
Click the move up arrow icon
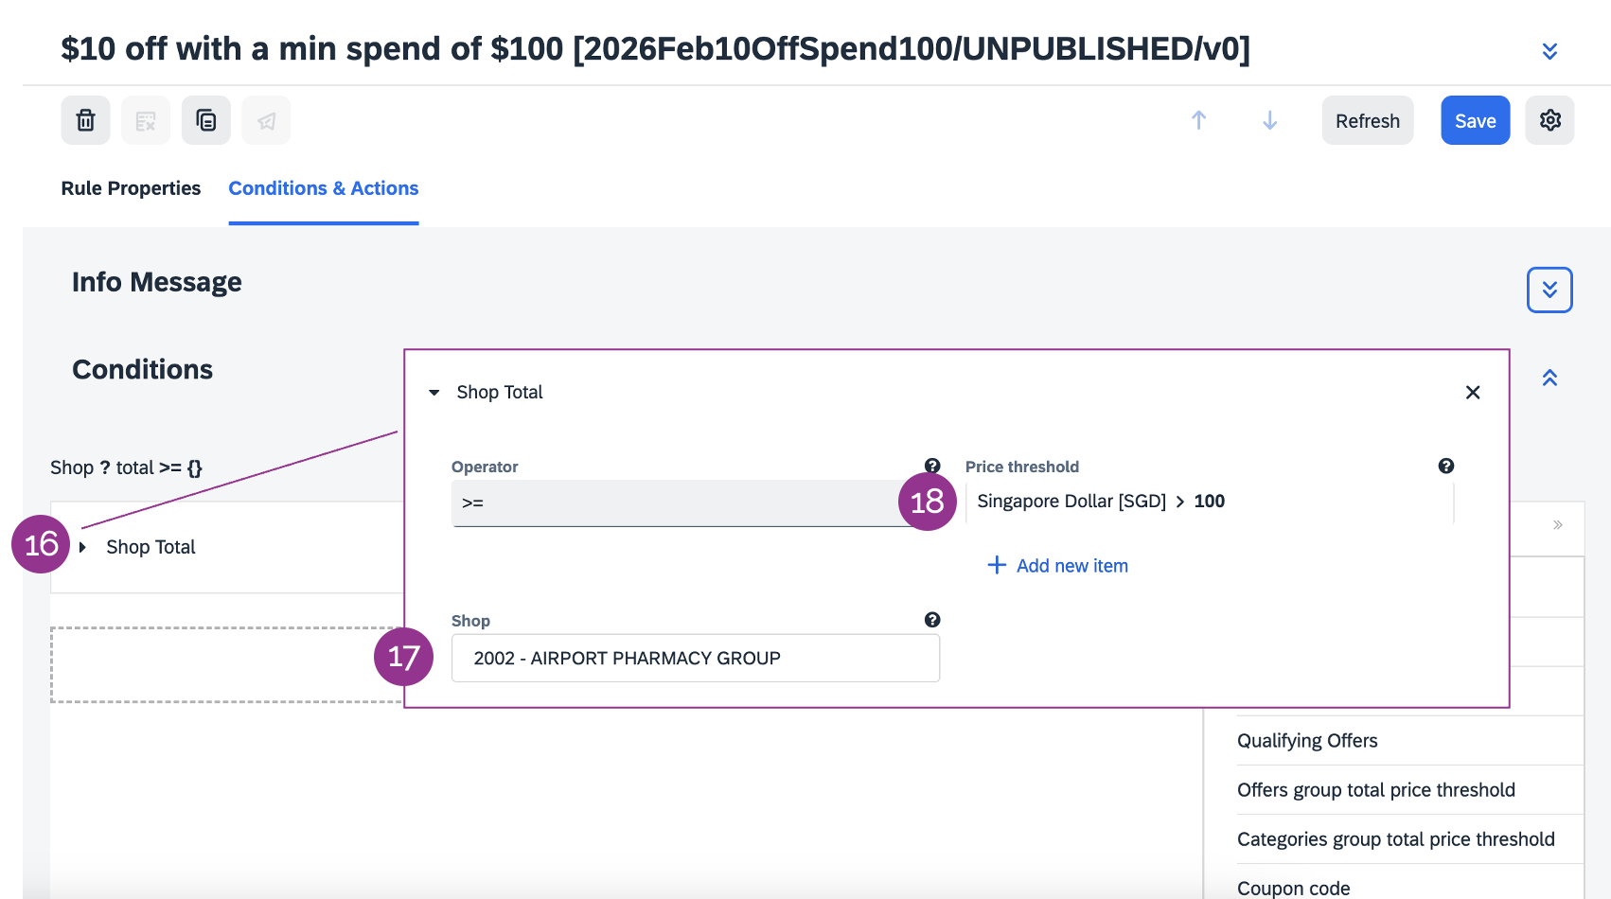click(x=1198, y=120)
